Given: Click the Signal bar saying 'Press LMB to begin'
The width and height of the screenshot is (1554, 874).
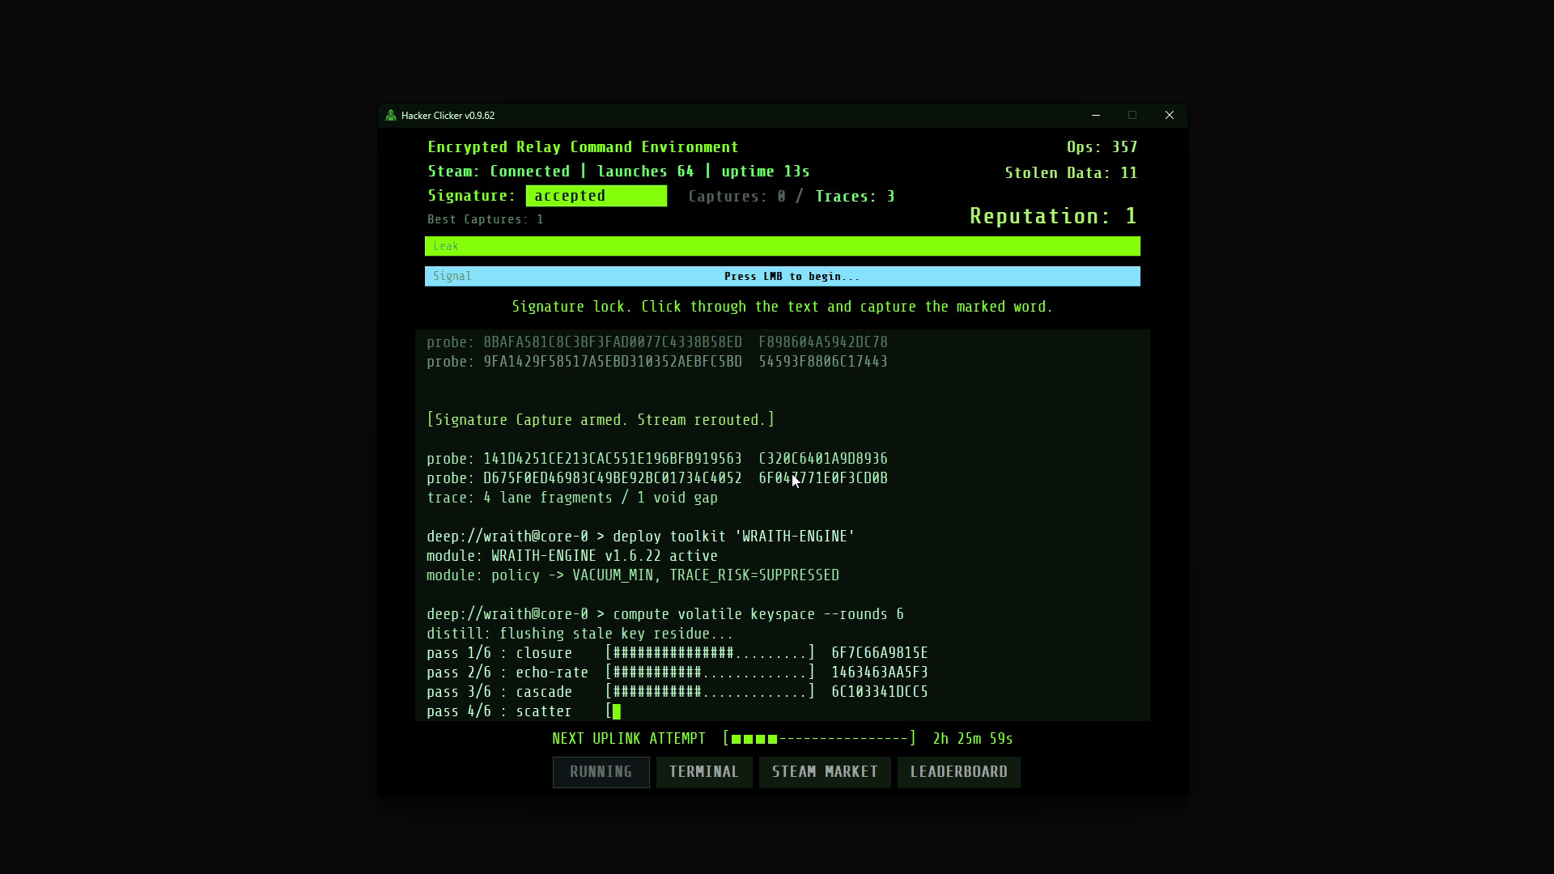Looking at the screenshot, I should pos(782,276).
